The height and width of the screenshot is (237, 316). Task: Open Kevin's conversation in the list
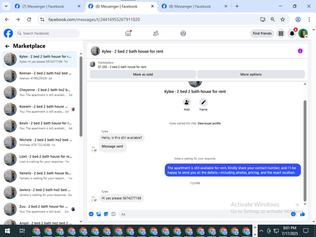click(39, 126)
